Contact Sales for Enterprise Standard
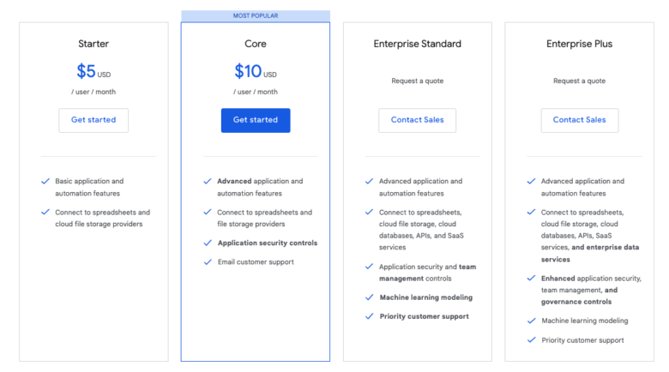This screenshot has width=669, height=372. tap(417, 120)
